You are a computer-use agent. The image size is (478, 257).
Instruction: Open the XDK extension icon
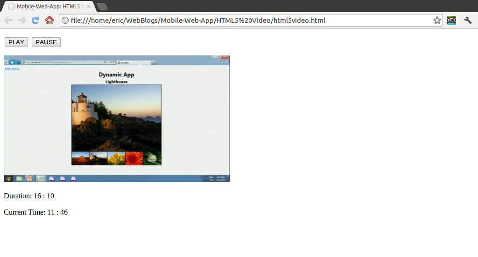[x=451, y=20]
